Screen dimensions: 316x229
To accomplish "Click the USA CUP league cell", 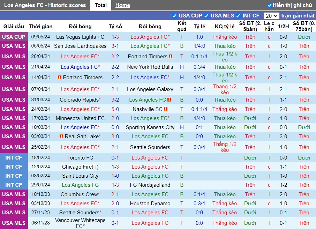I will 14,37.
